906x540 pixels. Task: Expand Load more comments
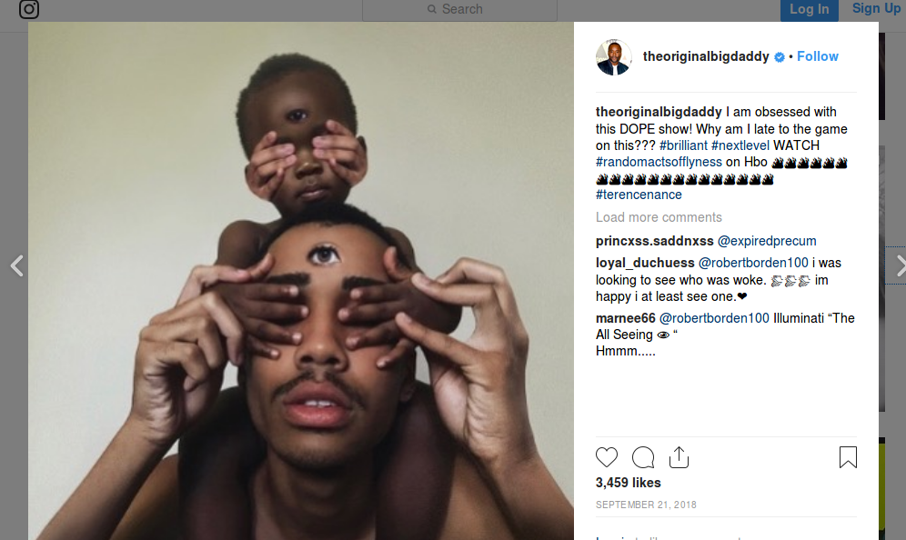tap(659, 217)
